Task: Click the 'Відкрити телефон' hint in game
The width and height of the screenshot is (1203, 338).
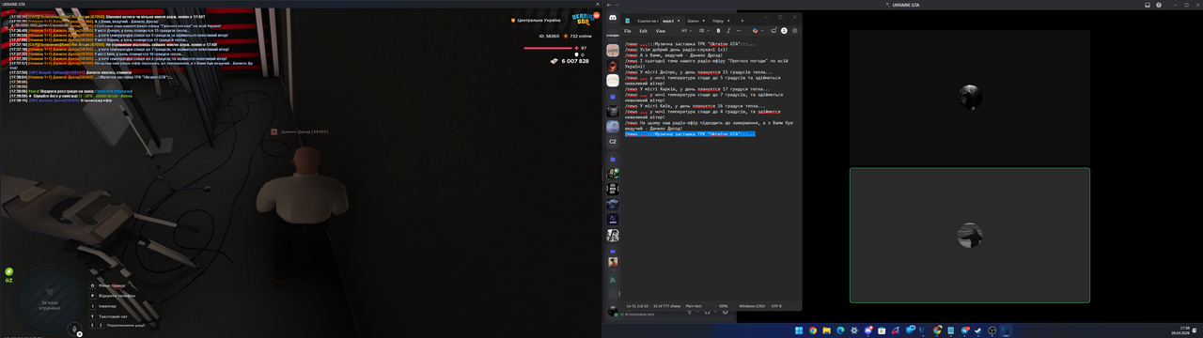Action: 117,295
